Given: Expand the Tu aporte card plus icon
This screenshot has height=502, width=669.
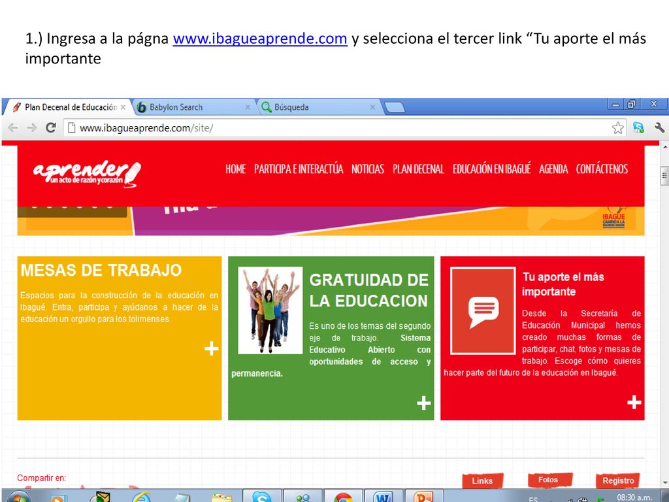Looking at the screenshot, I should point(634,402).
